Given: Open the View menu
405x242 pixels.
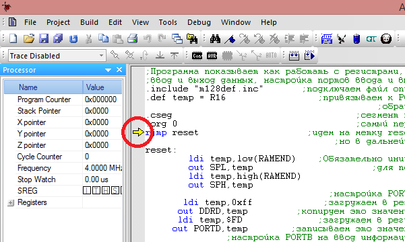Looking at the screenshot, I should click(140, 22).
